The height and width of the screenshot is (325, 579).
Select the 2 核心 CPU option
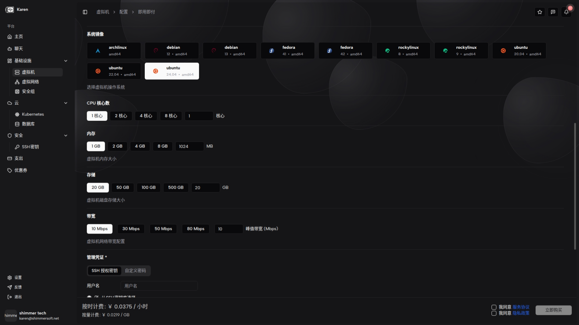pos(121,116)
